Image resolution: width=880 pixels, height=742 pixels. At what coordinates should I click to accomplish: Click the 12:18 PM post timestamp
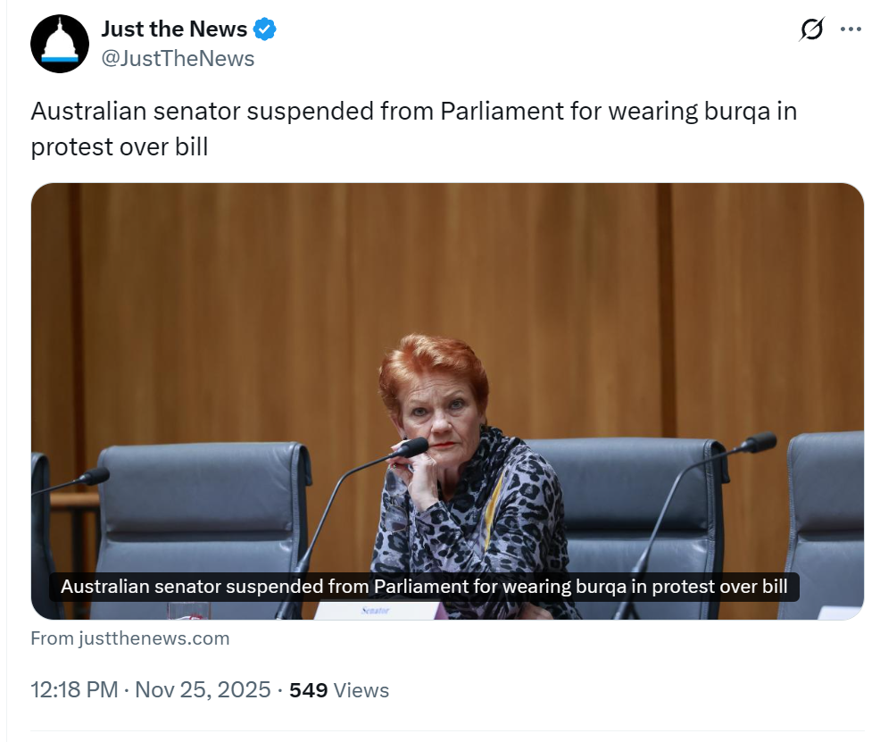[x=74, y=690]
